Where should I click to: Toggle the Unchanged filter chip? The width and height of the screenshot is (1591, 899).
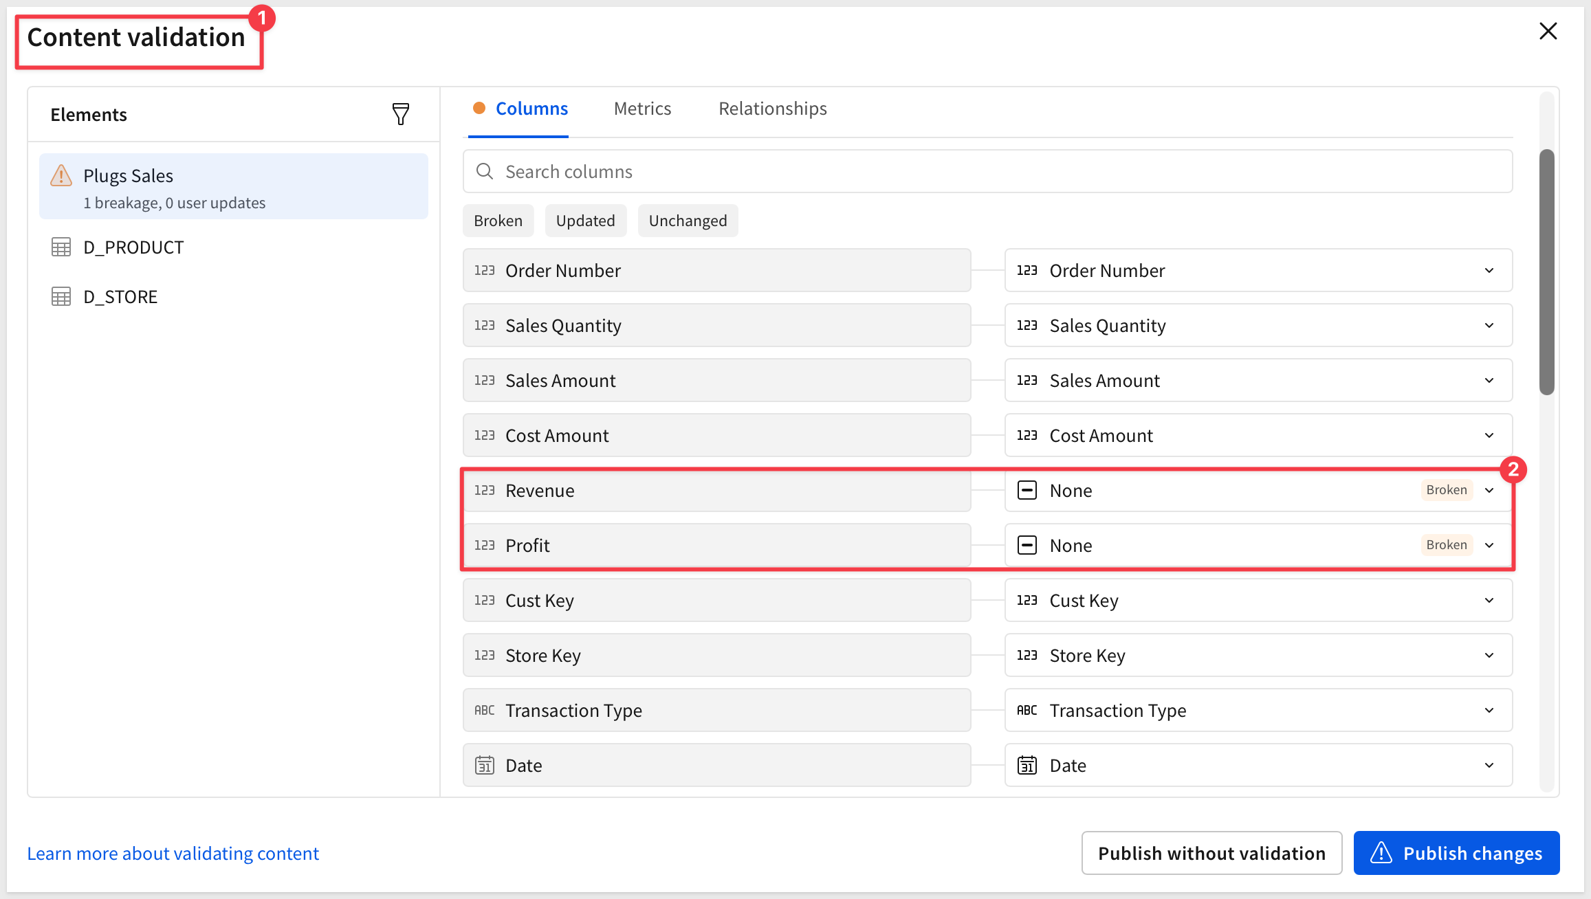[688, 221]
